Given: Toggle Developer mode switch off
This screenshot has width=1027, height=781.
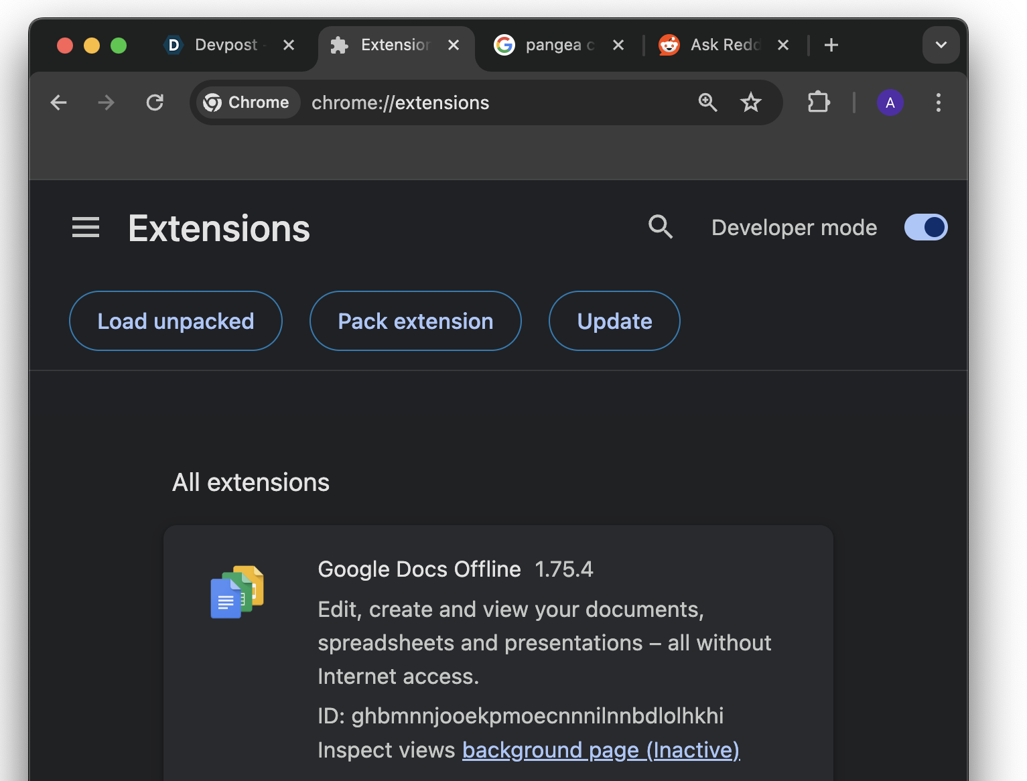Looking at the screenshot, I should click(x=926, y=227).
